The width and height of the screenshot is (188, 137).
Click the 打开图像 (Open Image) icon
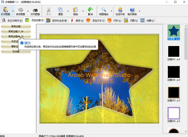[x=5, y=10]
